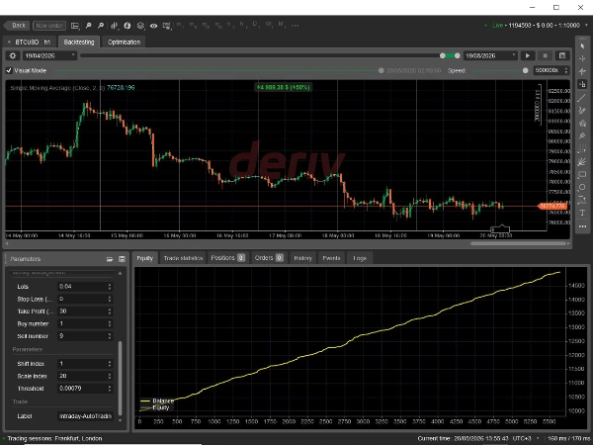Switch to the Trade statistics tab
Viewport: 593px width, 445px height.
pyautogui.click(x=183, y=258)
